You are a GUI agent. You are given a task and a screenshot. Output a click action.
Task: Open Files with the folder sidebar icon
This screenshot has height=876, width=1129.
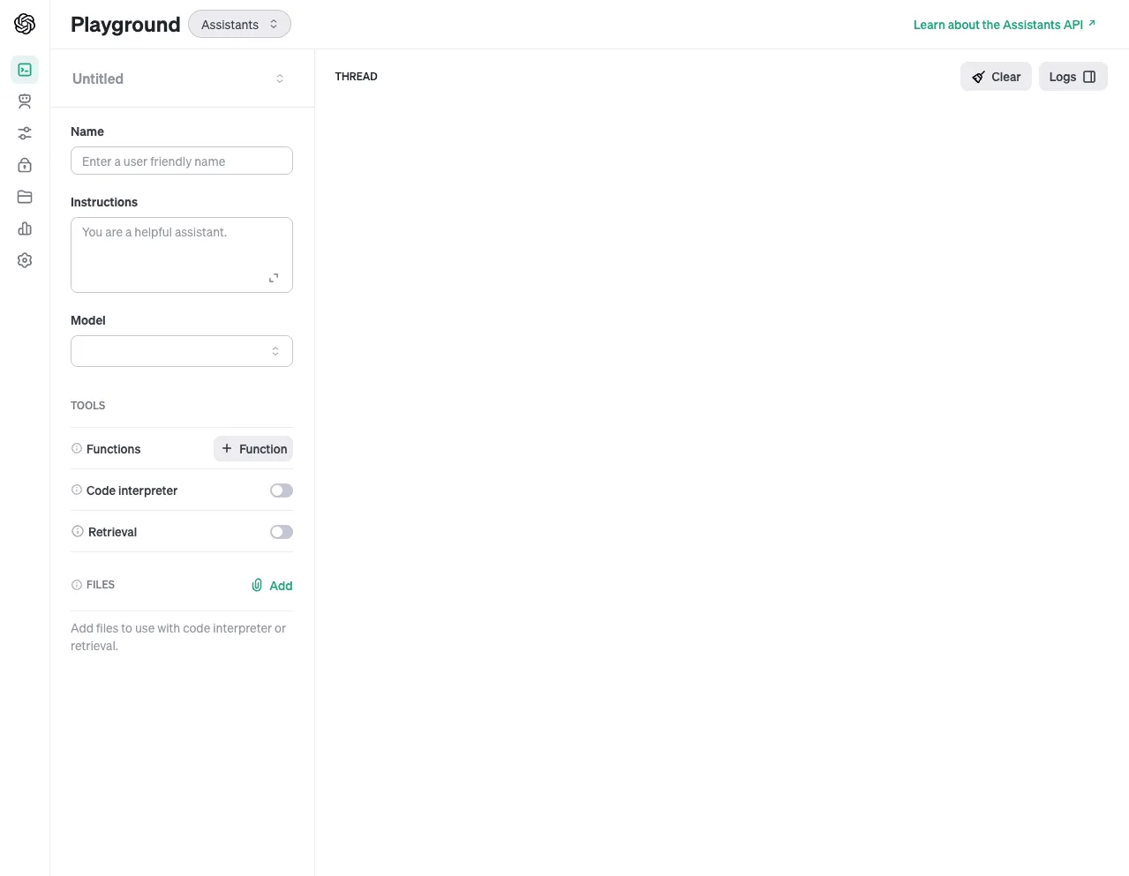click(24, 196)
